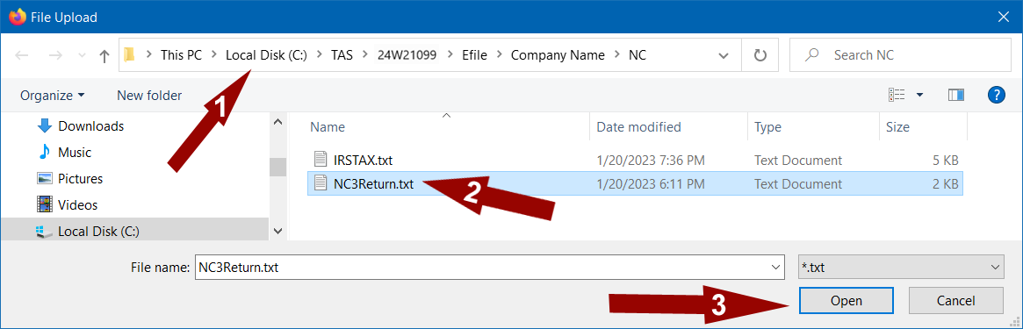
Task: Navigate to Local Disk (C:) breadcrumb
Action: (266, 55)
